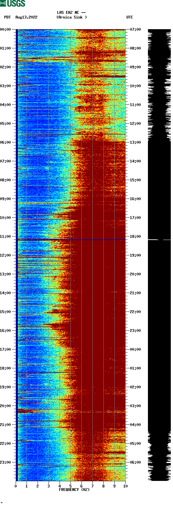Click the 5 Hz frequency tick label
This screenshot has height=506, width=173.
pyautogui.click(x=71, y=486)
